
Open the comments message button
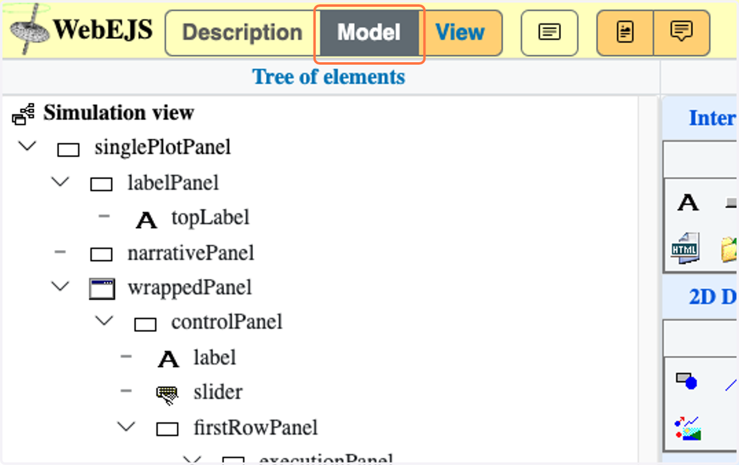[x=681, y=33]
